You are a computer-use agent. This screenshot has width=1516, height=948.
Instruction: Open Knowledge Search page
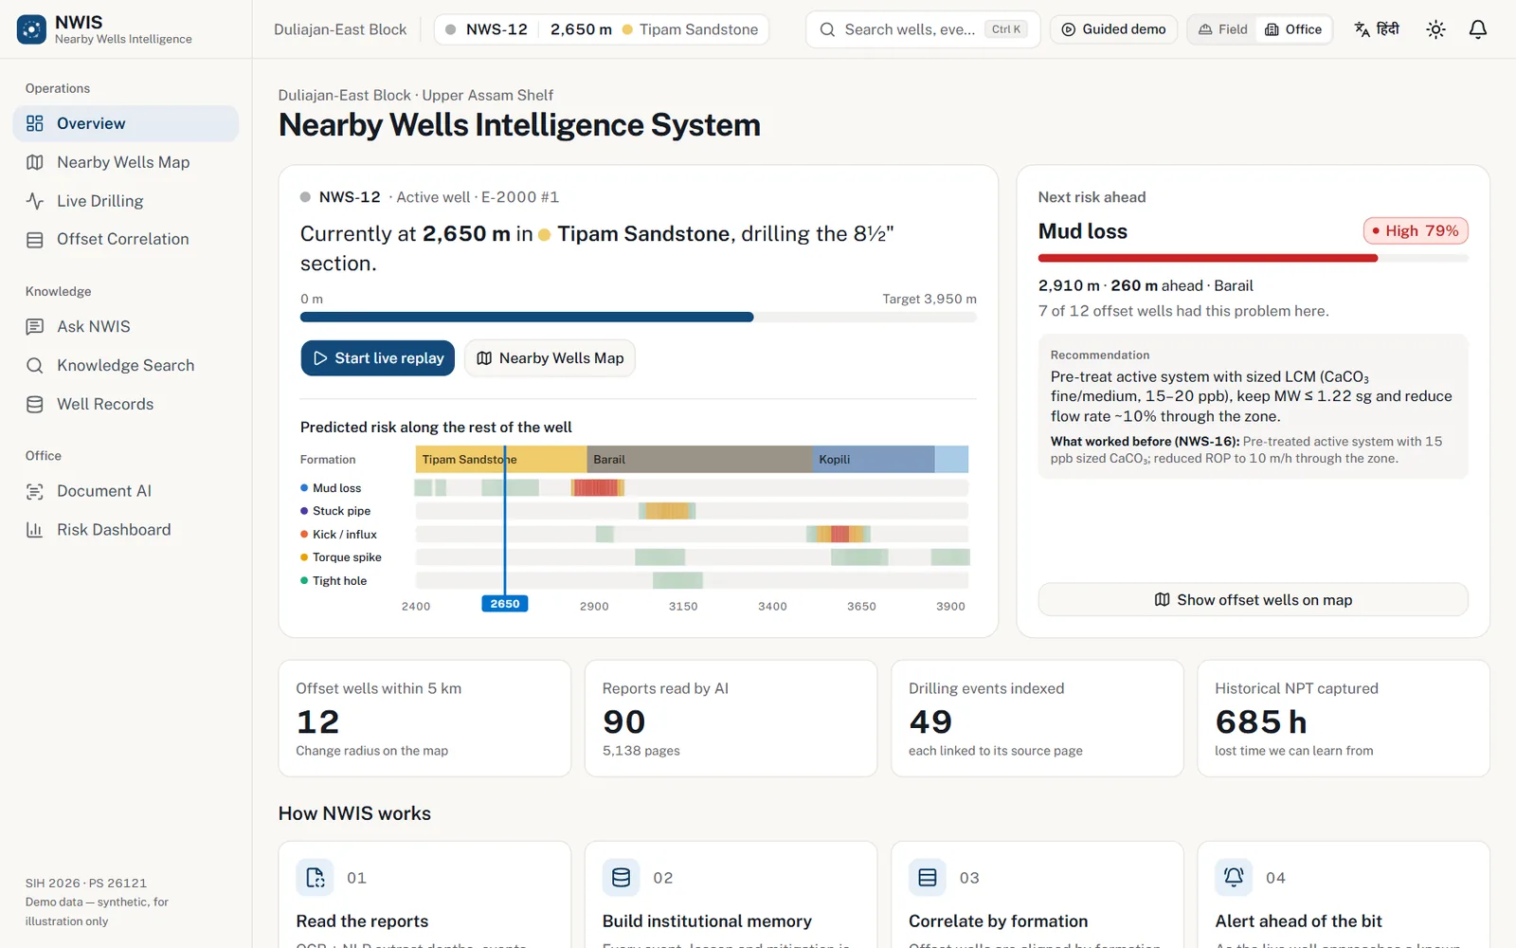pyautogui.click(x=126, y=366)
